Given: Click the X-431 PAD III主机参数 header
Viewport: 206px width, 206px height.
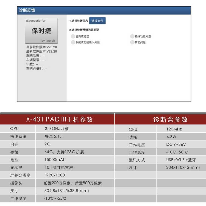Looking at the screenshot, I should pyautogui.click(x=59, y=119).
